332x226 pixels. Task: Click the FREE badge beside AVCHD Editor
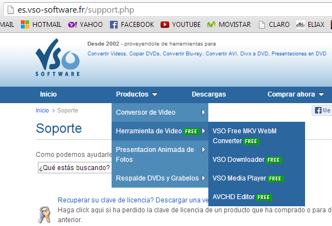(x=264, y=197)
